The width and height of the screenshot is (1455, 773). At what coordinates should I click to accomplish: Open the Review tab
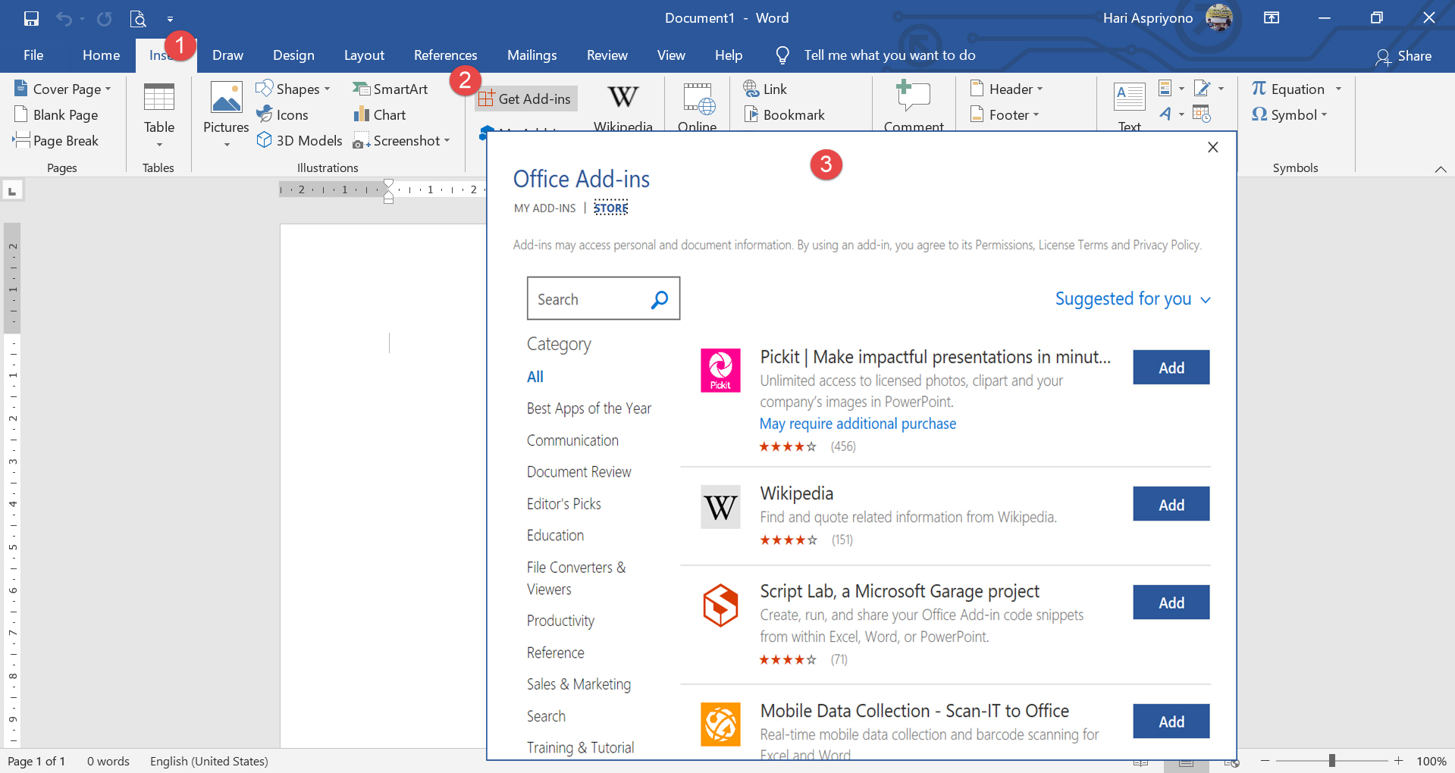pyautogui.click(x=607, y=55)
